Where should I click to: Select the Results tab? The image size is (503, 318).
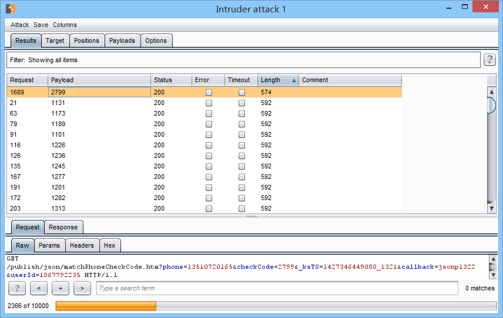click(26, 40)
